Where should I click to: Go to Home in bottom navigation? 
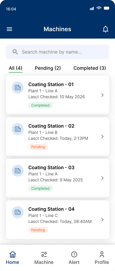[x=12, y=258]
